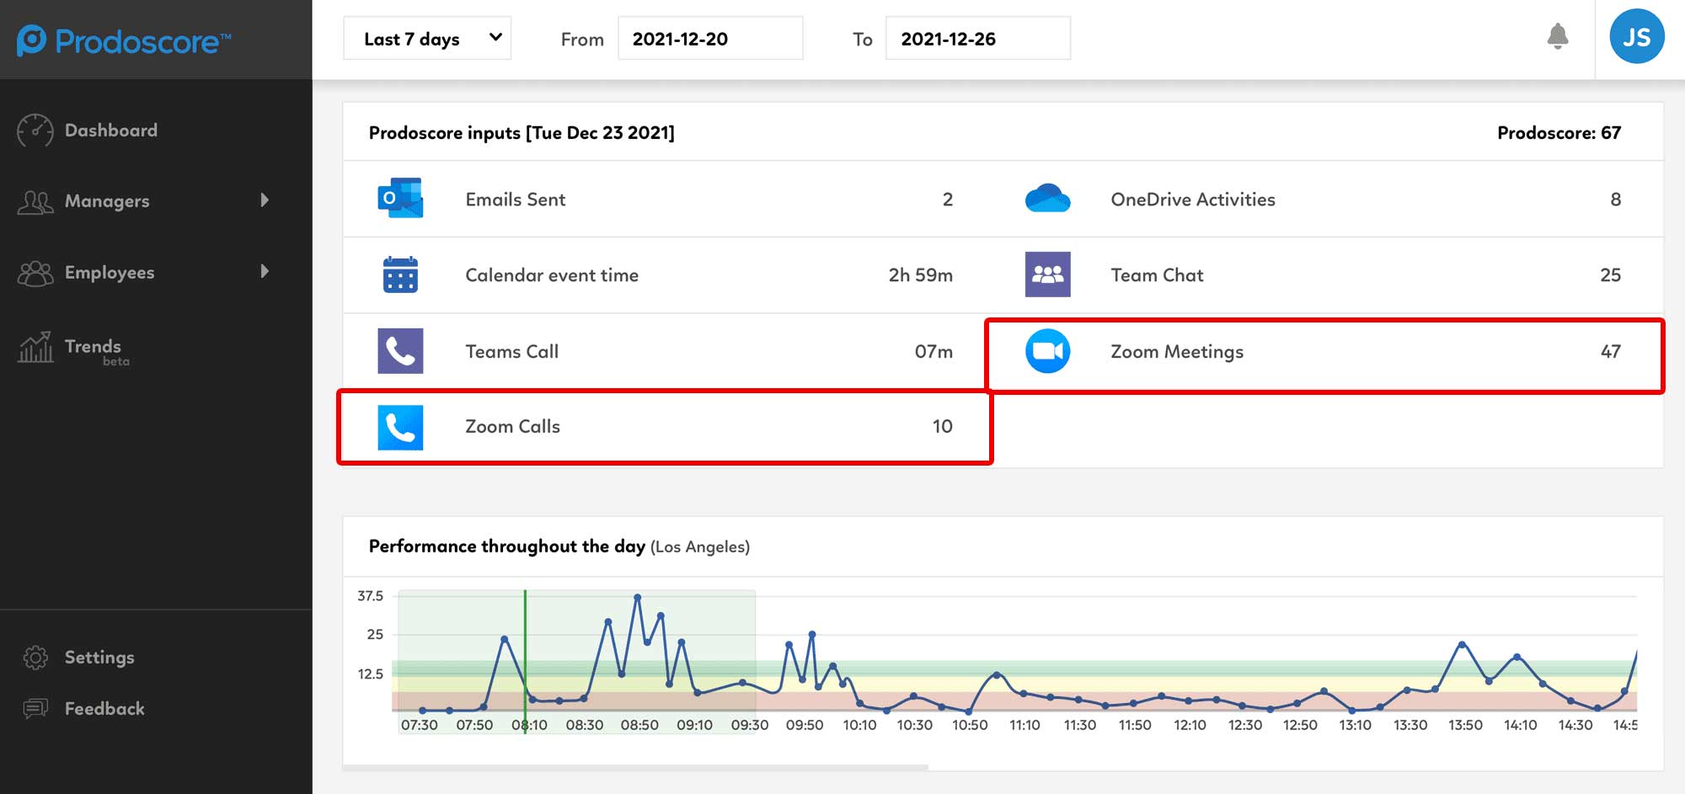
Task: Click the green vertical marker at 08:10
Action: coord(525,661)
